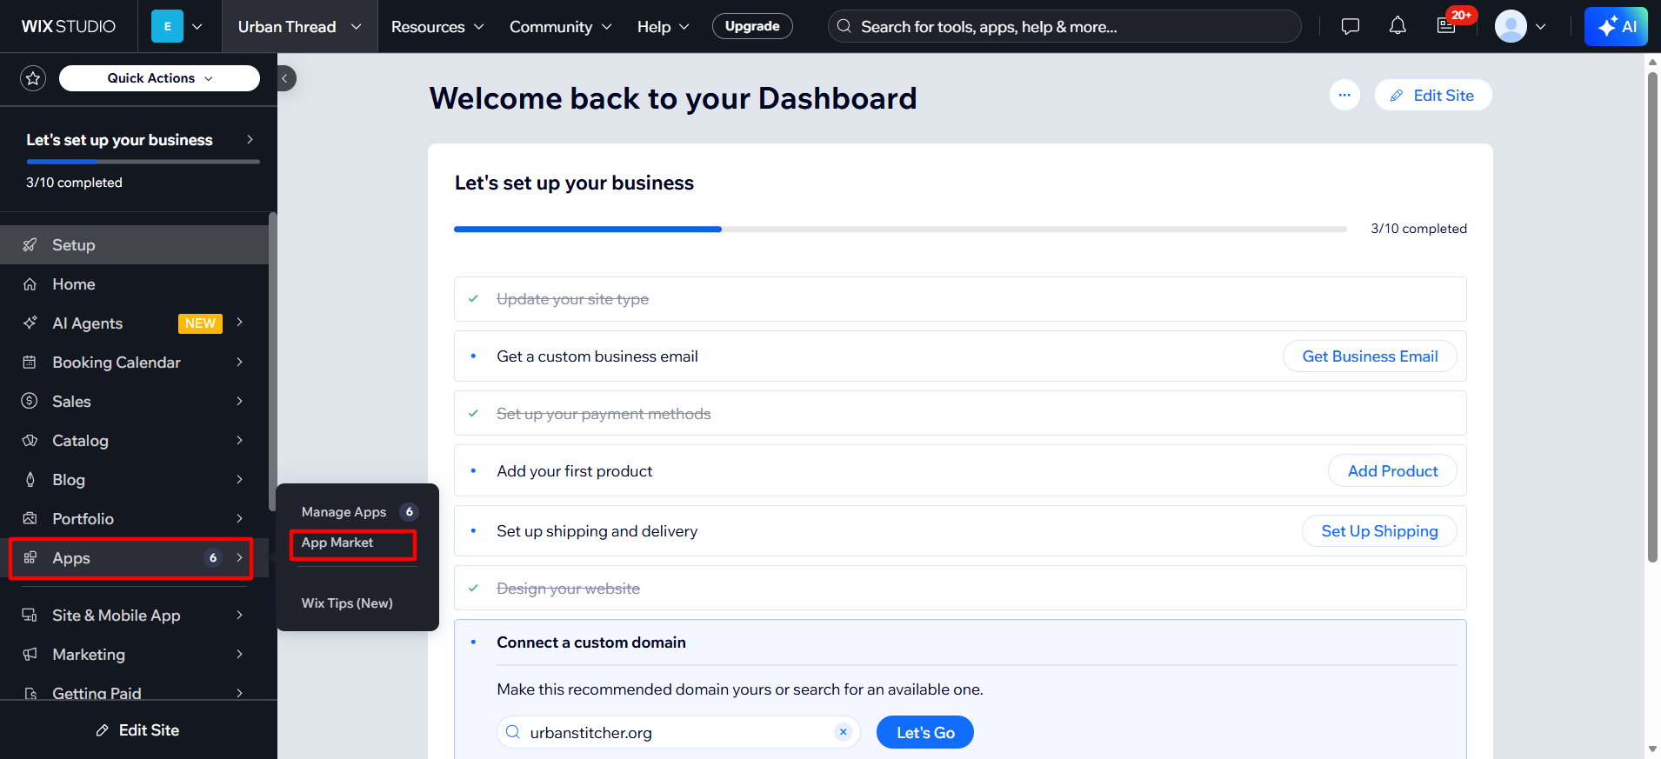Launch the AI assistant button
This screenshot has width=1661, height=759.
click(1616, 26)
